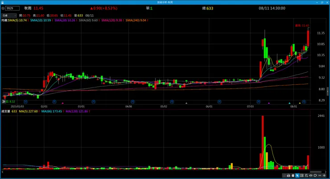Click the cyan triangle marker near 08/01
330x179 pixels.
point(289,103)
